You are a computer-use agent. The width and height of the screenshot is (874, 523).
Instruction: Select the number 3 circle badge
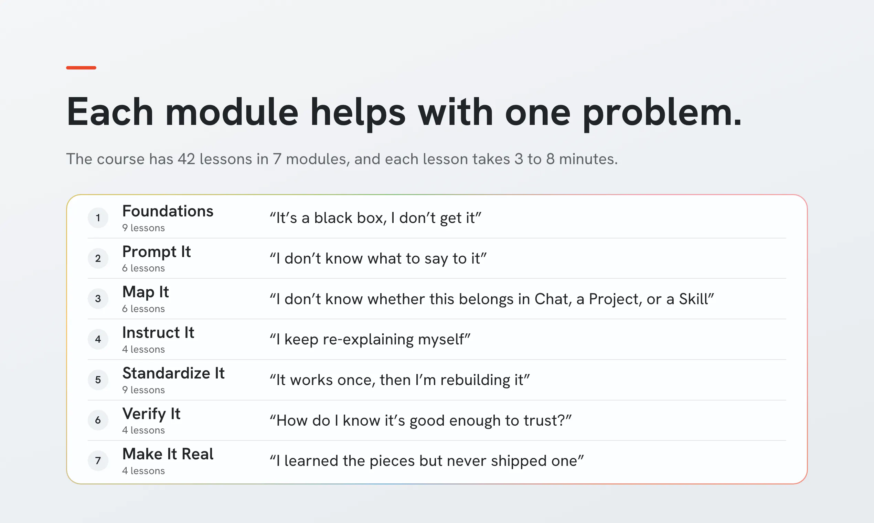pos(98,299)
